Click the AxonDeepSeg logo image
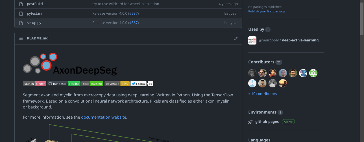This screenshot has height=142, width=364. pyautogui.click(x=70, y=65)
